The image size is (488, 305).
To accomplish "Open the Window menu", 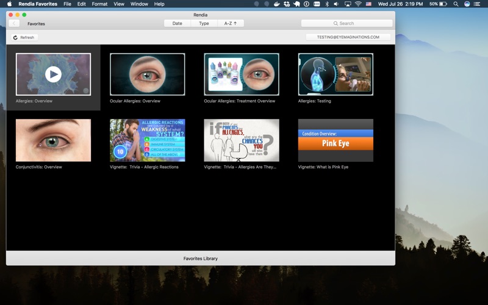I will click(x=139, y=4).
